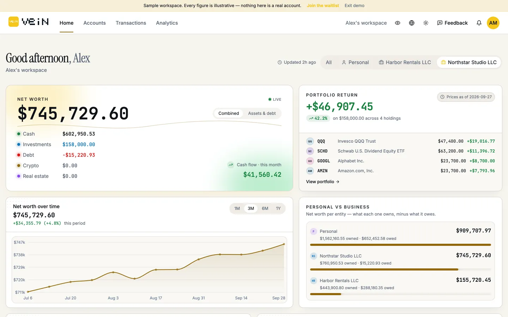Screen dimensions: 508x317
Task: Select the QQQ ticker icon
Action: pyautogui.click(x=310, y=141)
